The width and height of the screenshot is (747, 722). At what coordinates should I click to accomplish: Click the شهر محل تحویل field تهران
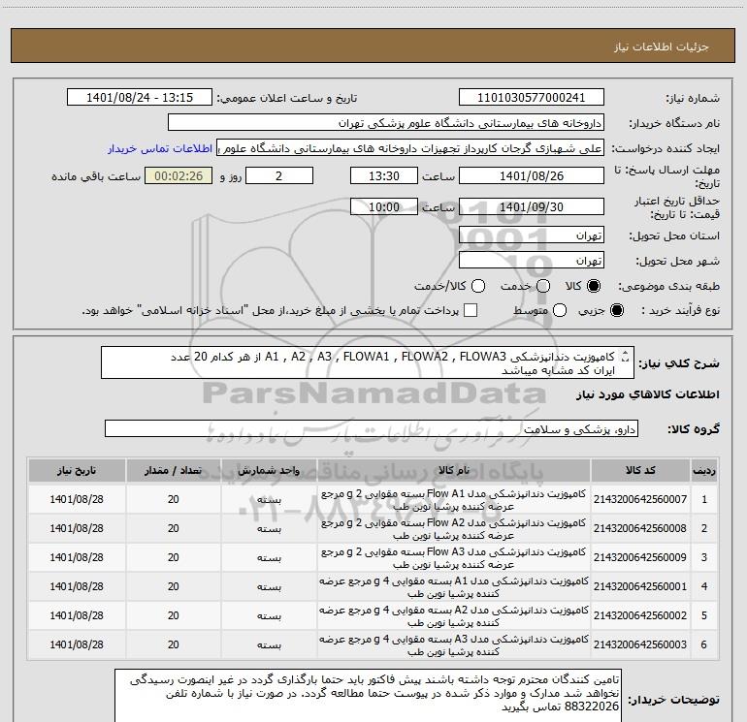(x=532, y=261)
